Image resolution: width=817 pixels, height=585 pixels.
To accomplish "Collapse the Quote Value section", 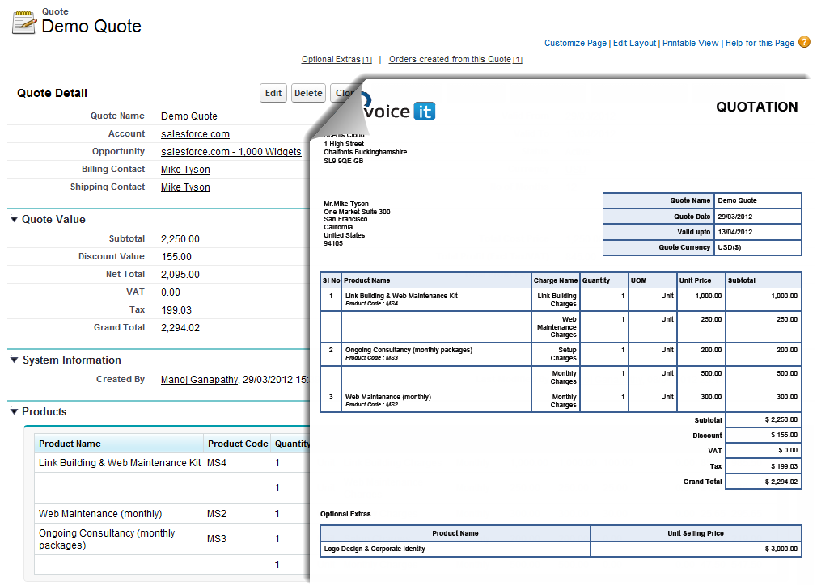I will pyautogui.click(x=14, y=219).
